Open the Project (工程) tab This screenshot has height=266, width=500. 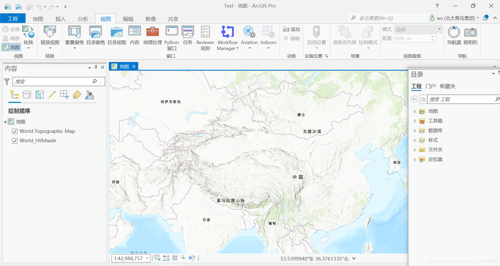[13, 19]
